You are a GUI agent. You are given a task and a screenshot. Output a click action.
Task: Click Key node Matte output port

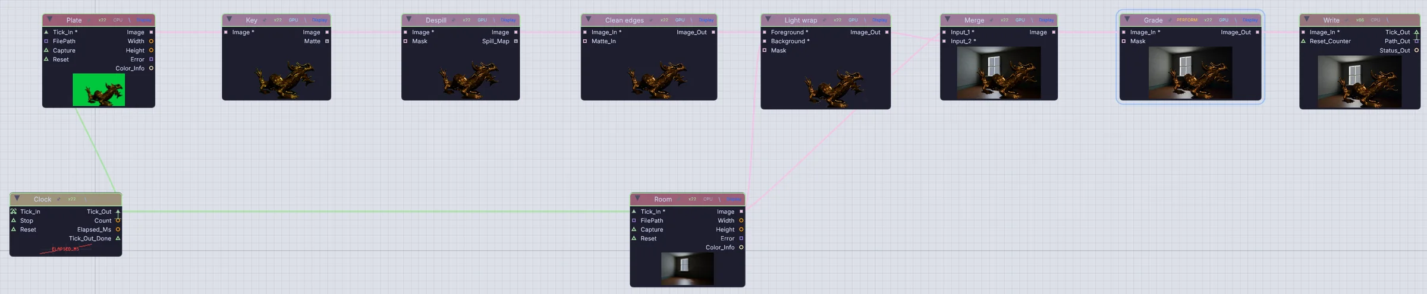click(327, 41)
